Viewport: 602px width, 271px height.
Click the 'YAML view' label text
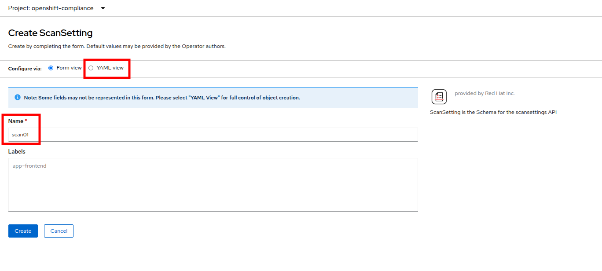pyautogui.click(x=110, y=68)
